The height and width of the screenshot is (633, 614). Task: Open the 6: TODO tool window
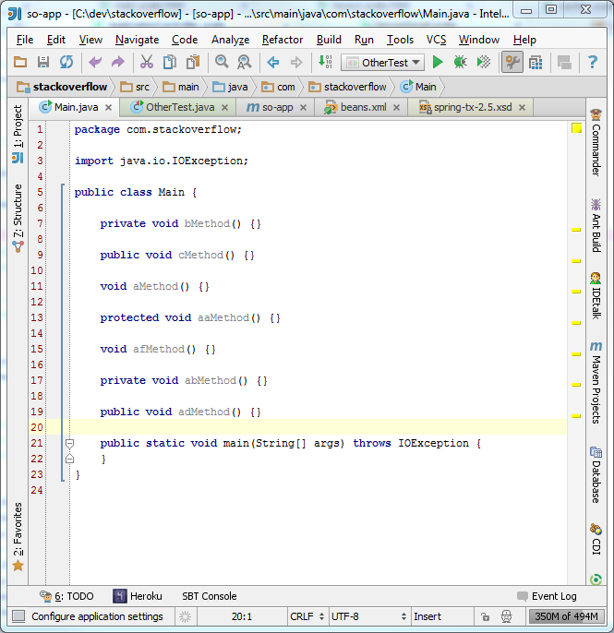pyautogui.click(x=66, y=596)
